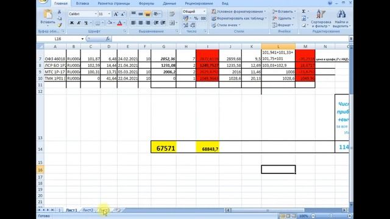This screenshot has width=390, height=219.
Task: Click the decrease decimal icon
Action: [x=193, y=25]
